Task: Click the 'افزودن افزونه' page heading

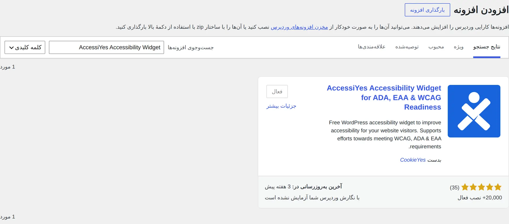Action: click(481, 10)
